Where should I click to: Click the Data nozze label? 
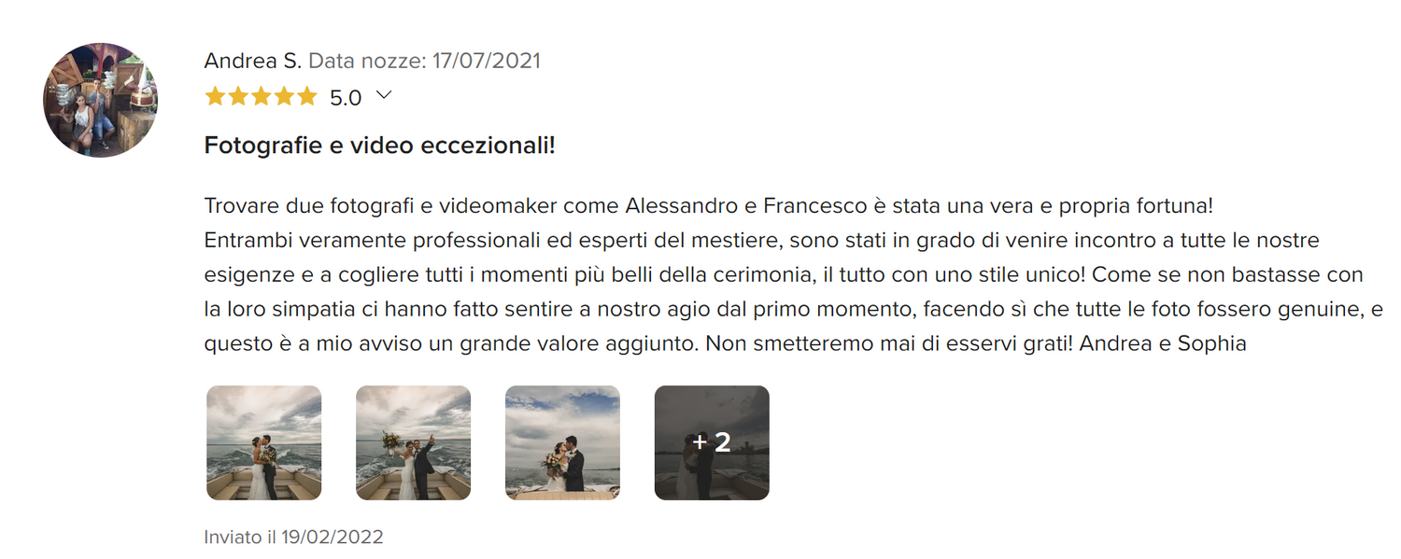367,61
